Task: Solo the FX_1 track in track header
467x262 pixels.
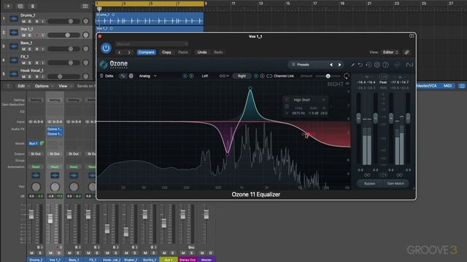Action: [x=29, y=63]
